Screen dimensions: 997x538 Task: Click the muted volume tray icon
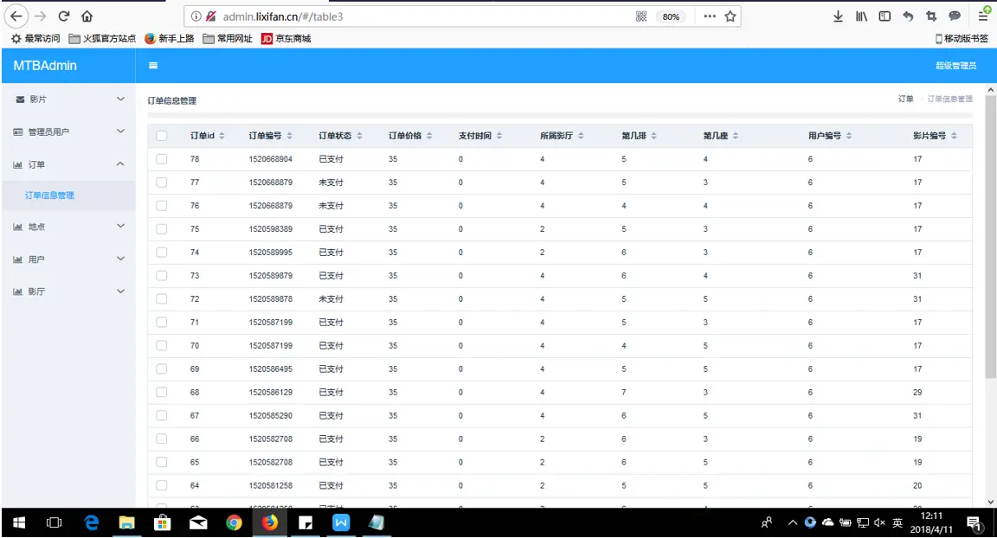click(879, 522)
